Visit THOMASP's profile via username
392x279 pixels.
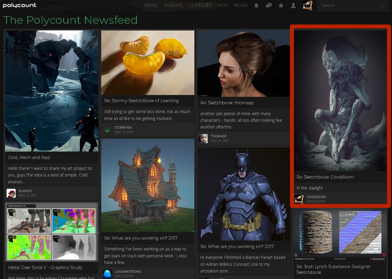click(x=219, y=136)
